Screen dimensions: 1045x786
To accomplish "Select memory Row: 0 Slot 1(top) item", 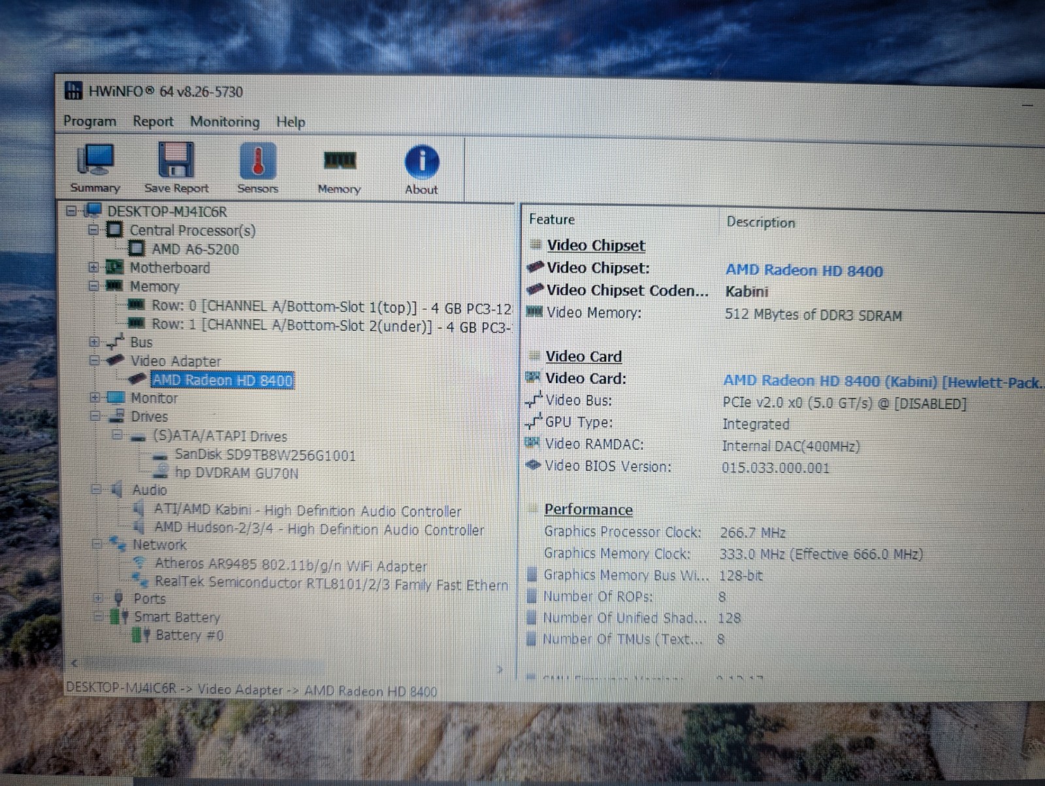I will point(331,306).
